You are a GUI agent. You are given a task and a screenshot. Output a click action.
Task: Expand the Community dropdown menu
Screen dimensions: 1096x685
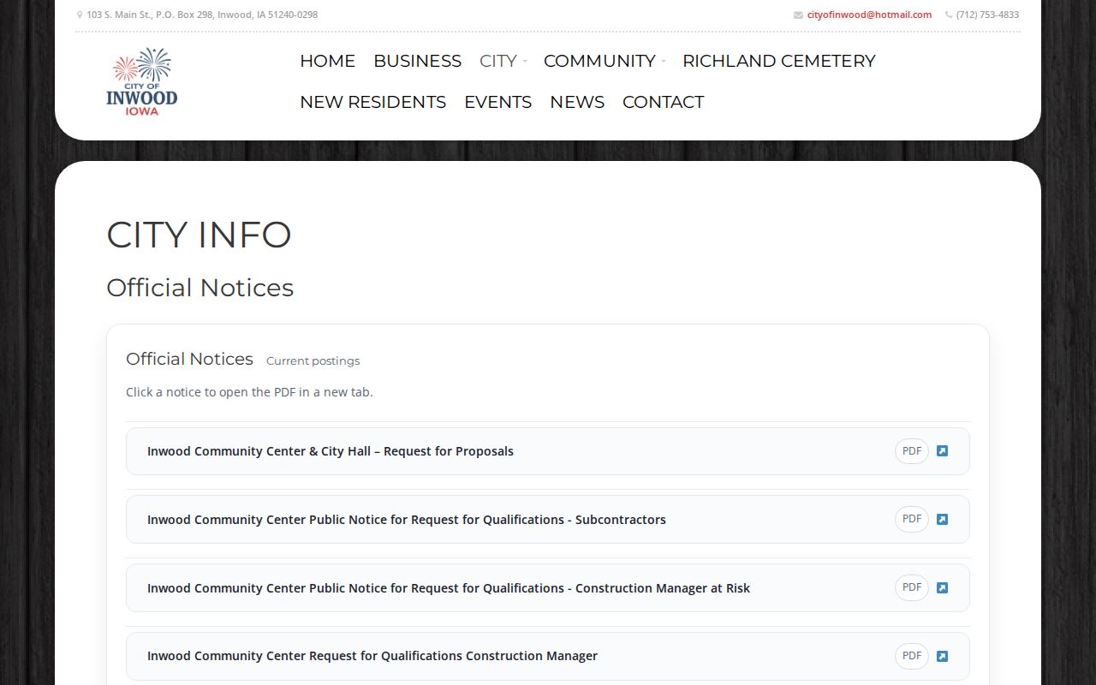[x=605, y=61]
